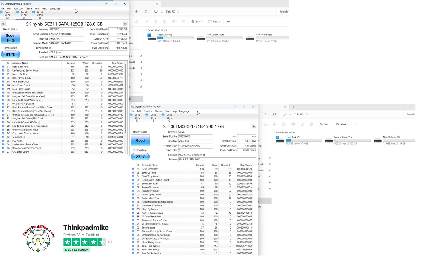This screenshot has width=421, height=264.
Task: Click status dot of Wear Leveling Count row
Action: [x=3, y=104]
